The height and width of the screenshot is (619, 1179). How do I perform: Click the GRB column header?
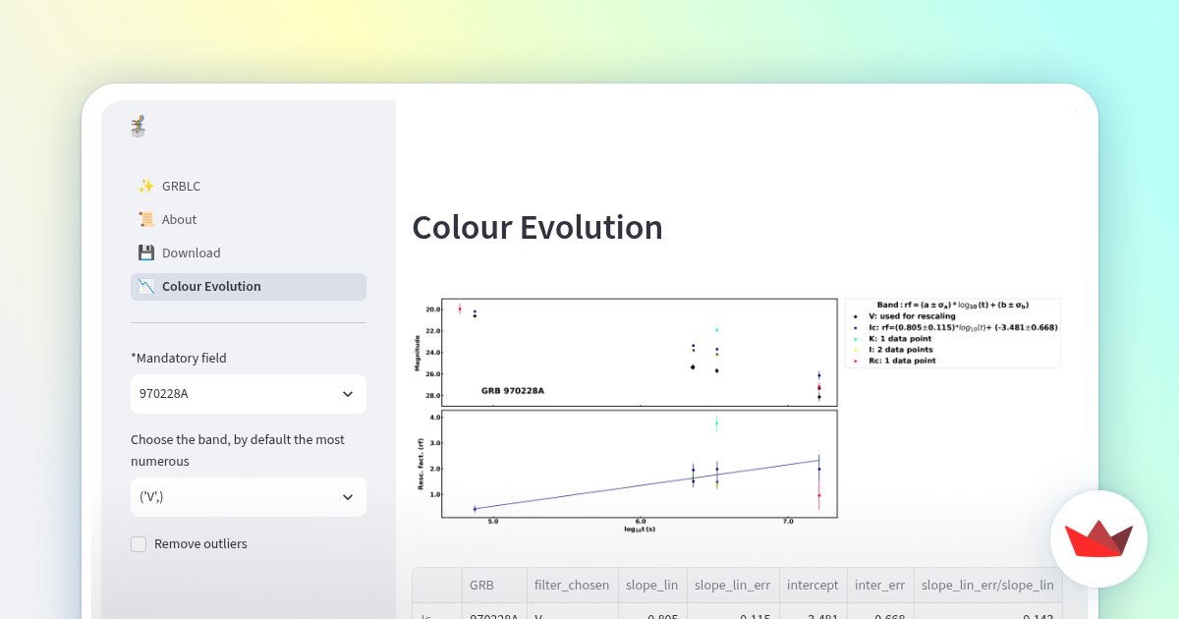494,585
